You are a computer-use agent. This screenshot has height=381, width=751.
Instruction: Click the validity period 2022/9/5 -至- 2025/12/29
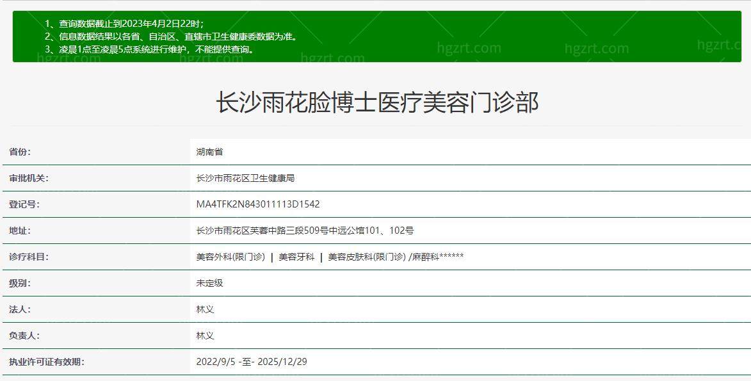252,362
